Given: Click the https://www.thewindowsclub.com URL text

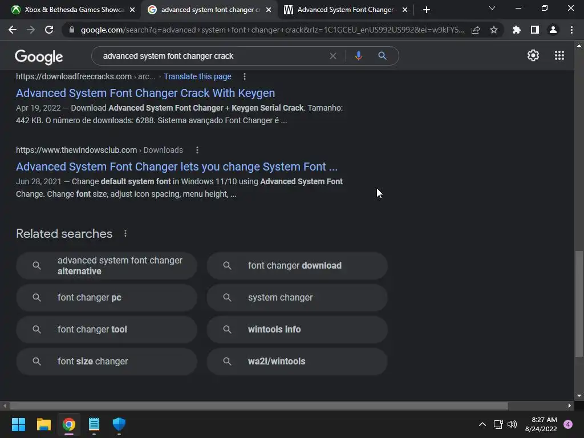Looking at the screenshot, I should tap(76, 150).
